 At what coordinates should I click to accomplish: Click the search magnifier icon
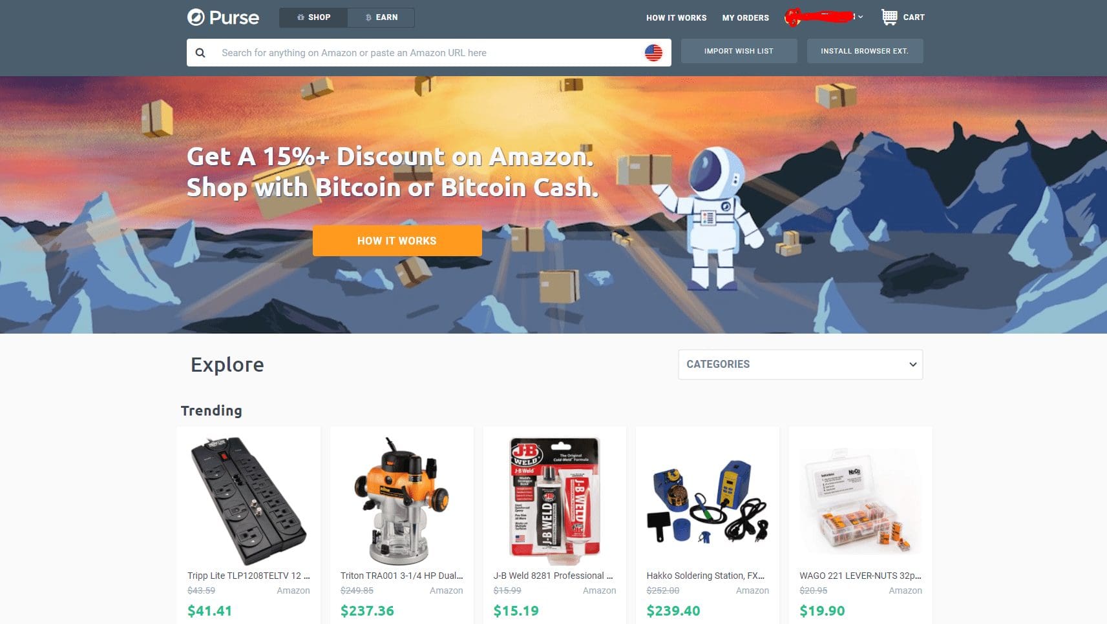[x=200, y=53]
